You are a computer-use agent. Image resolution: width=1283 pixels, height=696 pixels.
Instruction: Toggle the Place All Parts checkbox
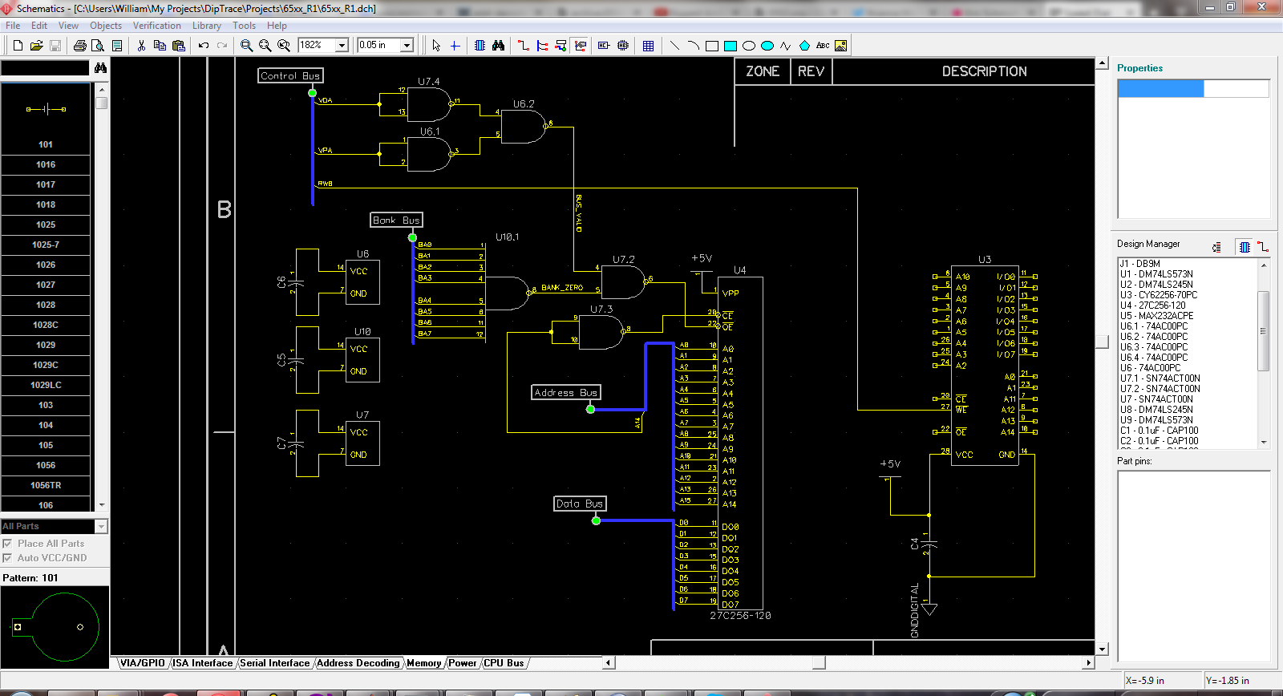point(7,544)
